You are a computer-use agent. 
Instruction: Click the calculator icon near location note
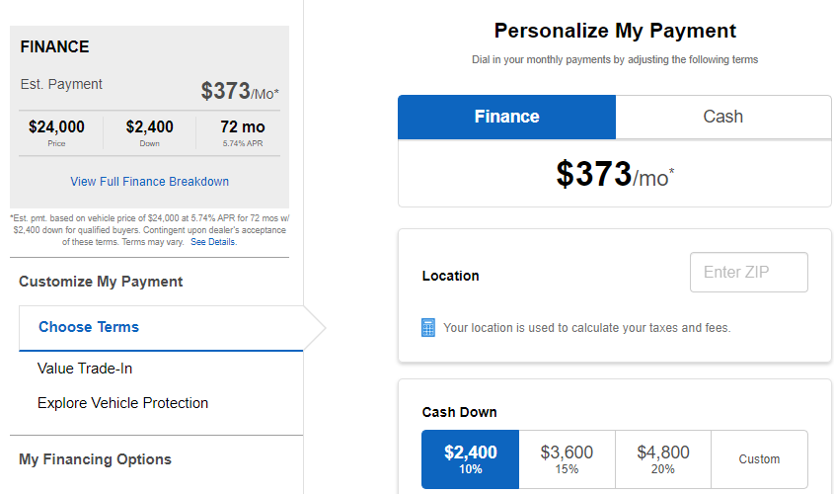point(428,327)
